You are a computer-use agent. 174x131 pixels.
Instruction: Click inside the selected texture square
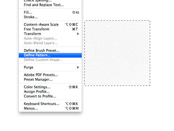[117, 53]
